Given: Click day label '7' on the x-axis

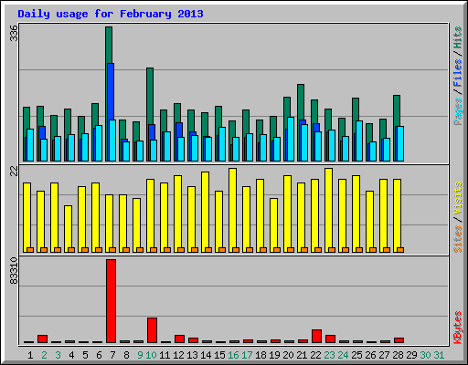Looking at the screenshot, I should click(x=112, y=355).
